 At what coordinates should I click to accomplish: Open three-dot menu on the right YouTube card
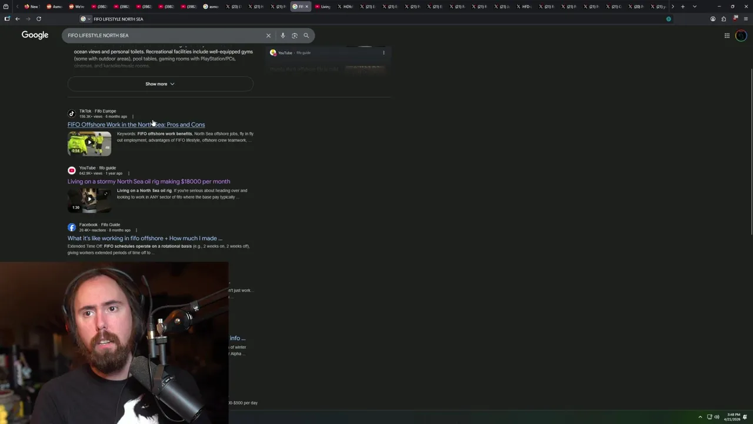click(x=384, y=52)
